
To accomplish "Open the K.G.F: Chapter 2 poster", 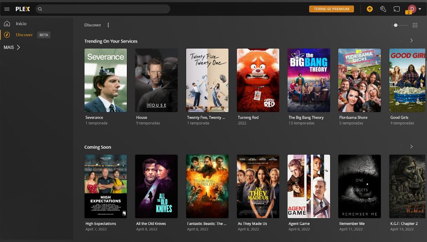I will point(407,186).
